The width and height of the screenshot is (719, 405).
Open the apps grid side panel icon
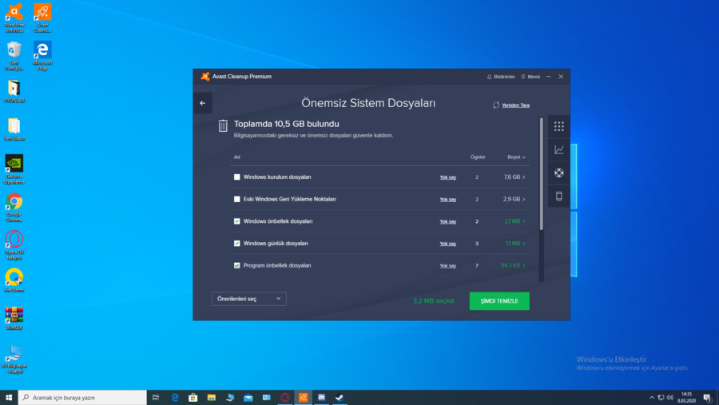(558, 126)
